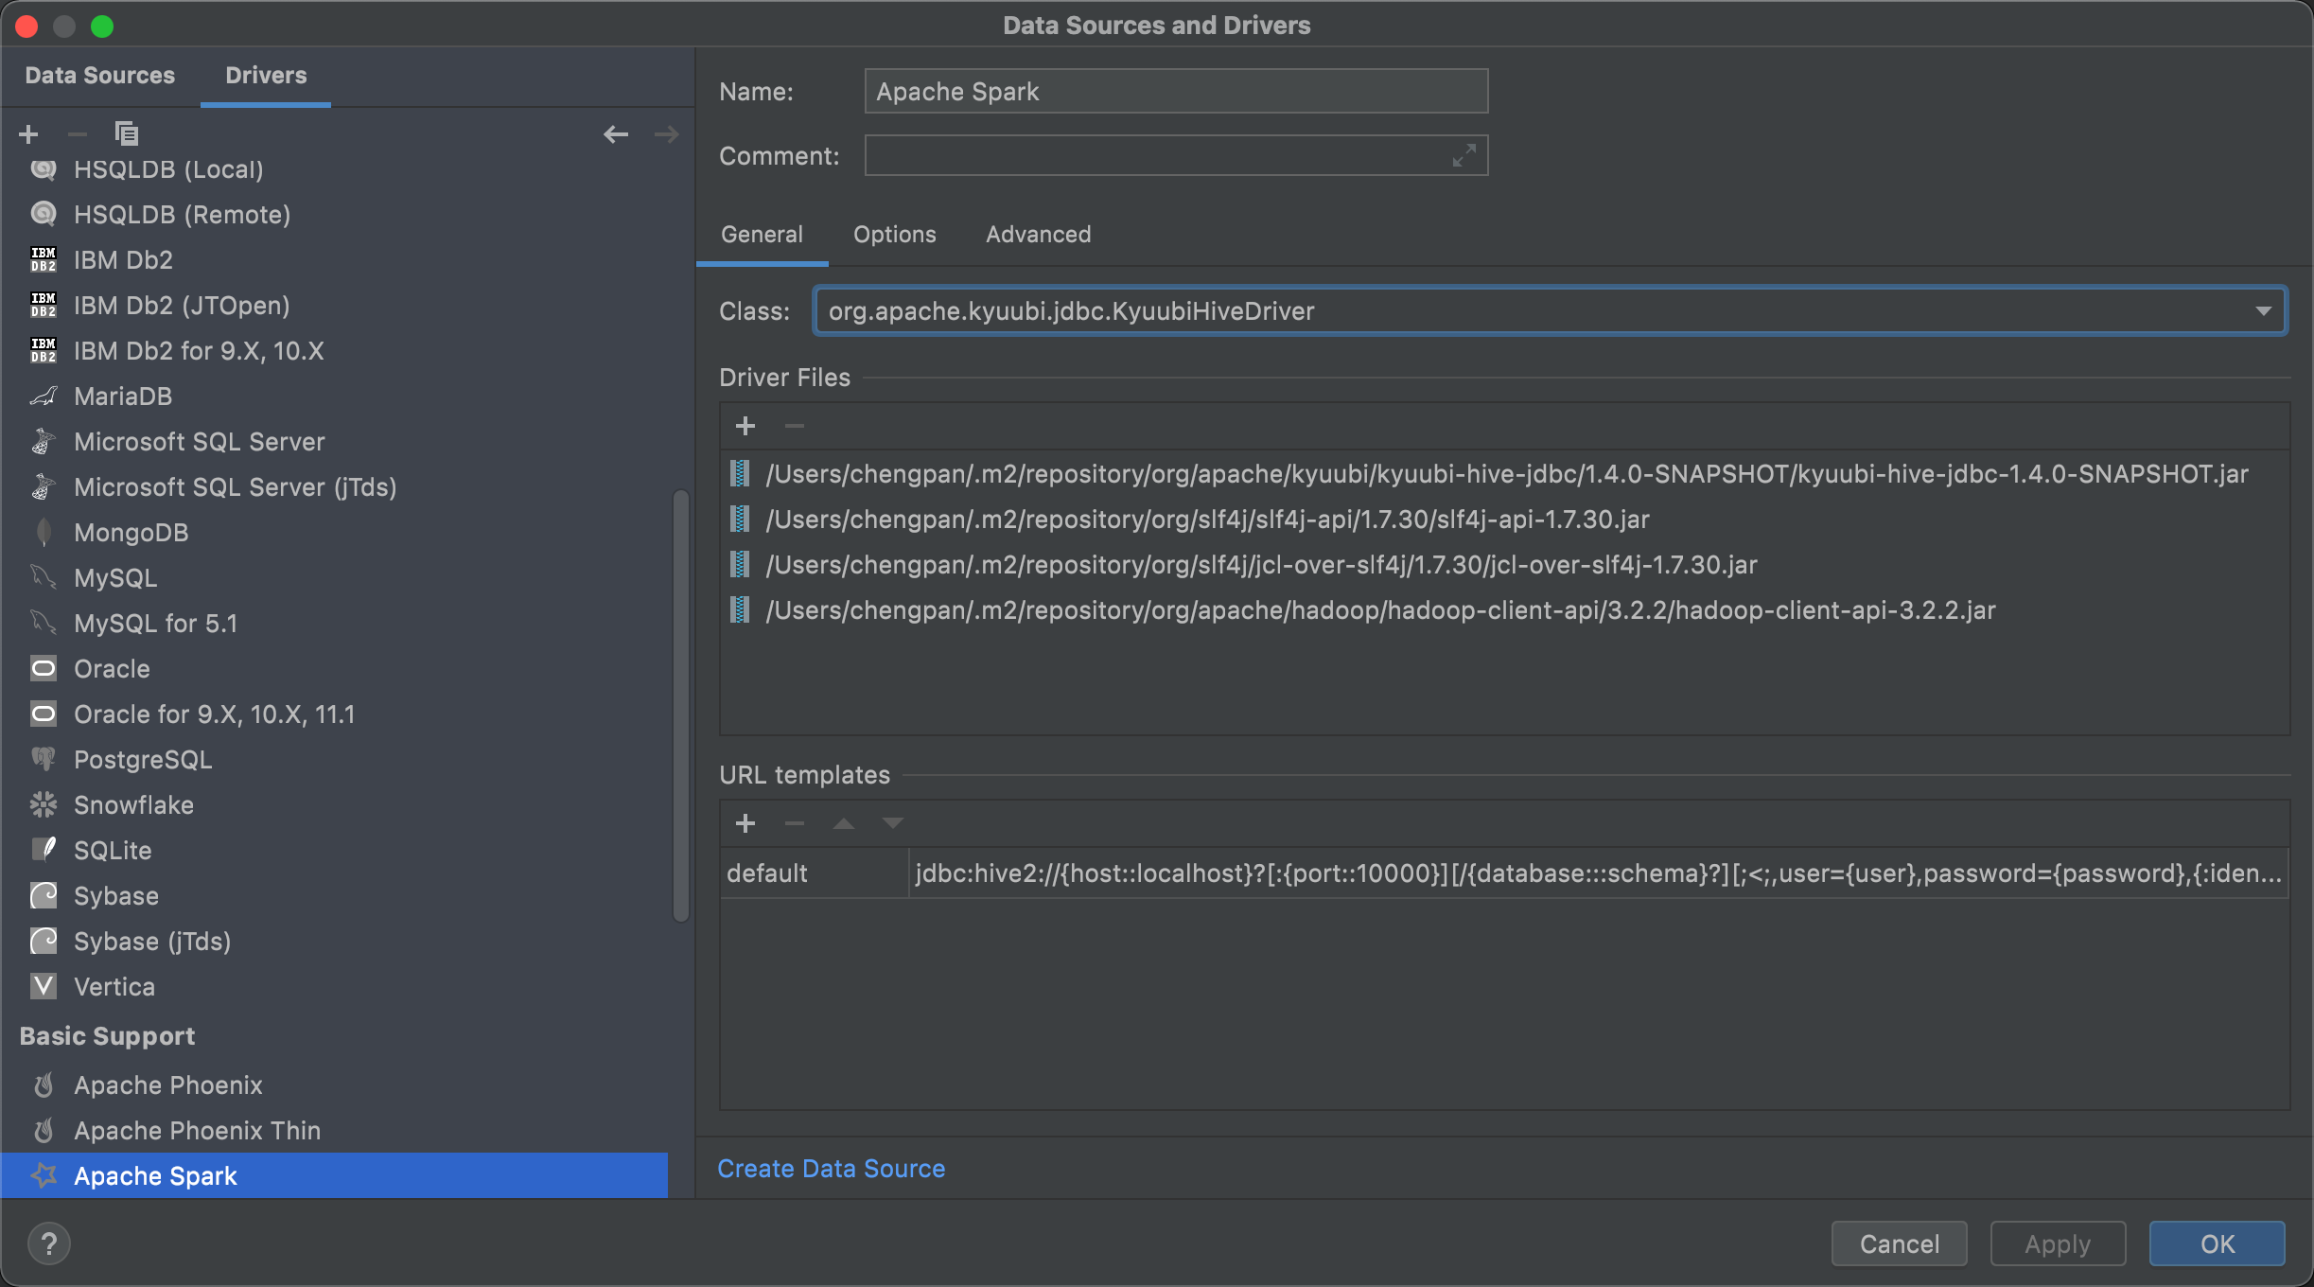This screenshot has width=2314, height=1287.
Task: Open the Advanced tab
Action: coord(1038,235)
